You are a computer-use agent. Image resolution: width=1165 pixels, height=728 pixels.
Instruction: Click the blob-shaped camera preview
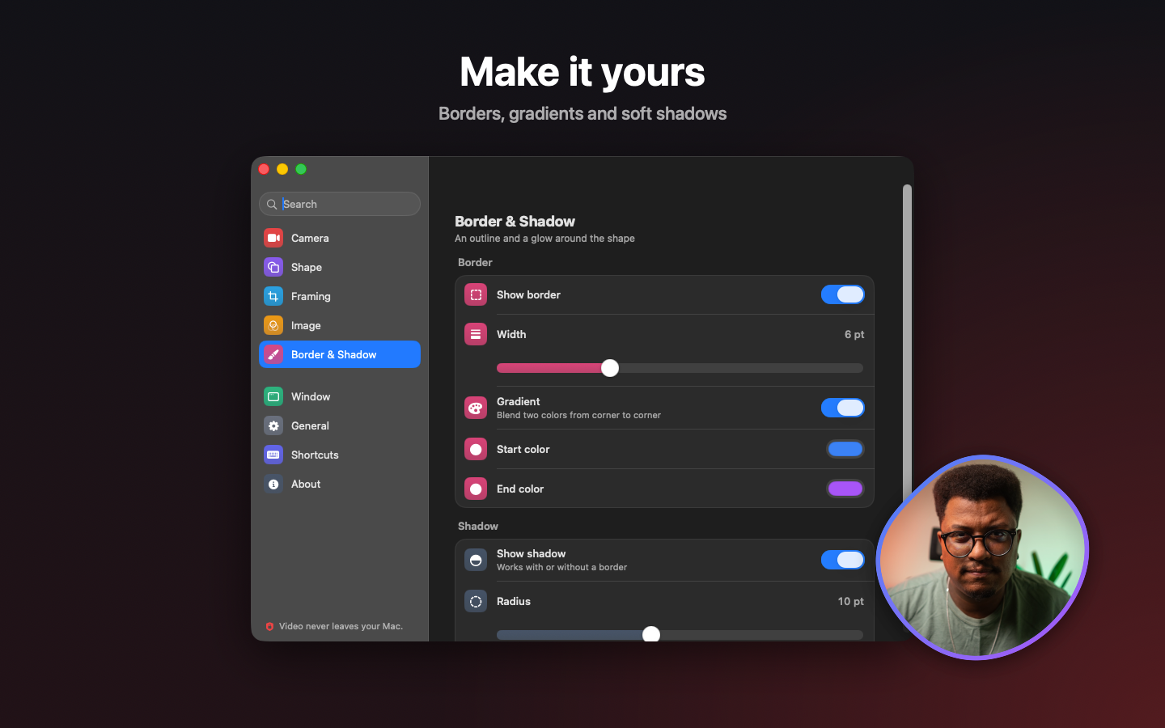click(x=982, y=557)
